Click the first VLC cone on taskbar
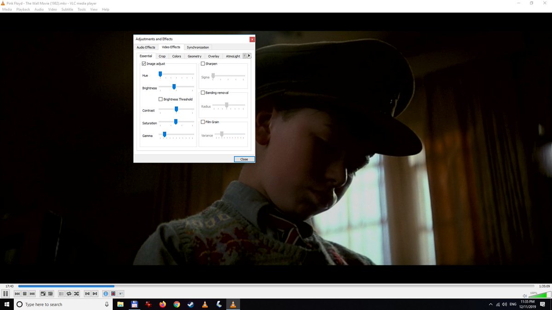Screen dimensions: 552x310 point(205,304)
